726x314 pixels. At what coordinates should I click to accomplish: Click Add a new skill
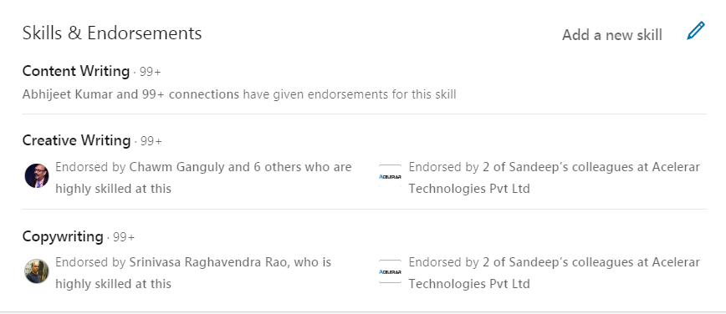click(611, 35)
